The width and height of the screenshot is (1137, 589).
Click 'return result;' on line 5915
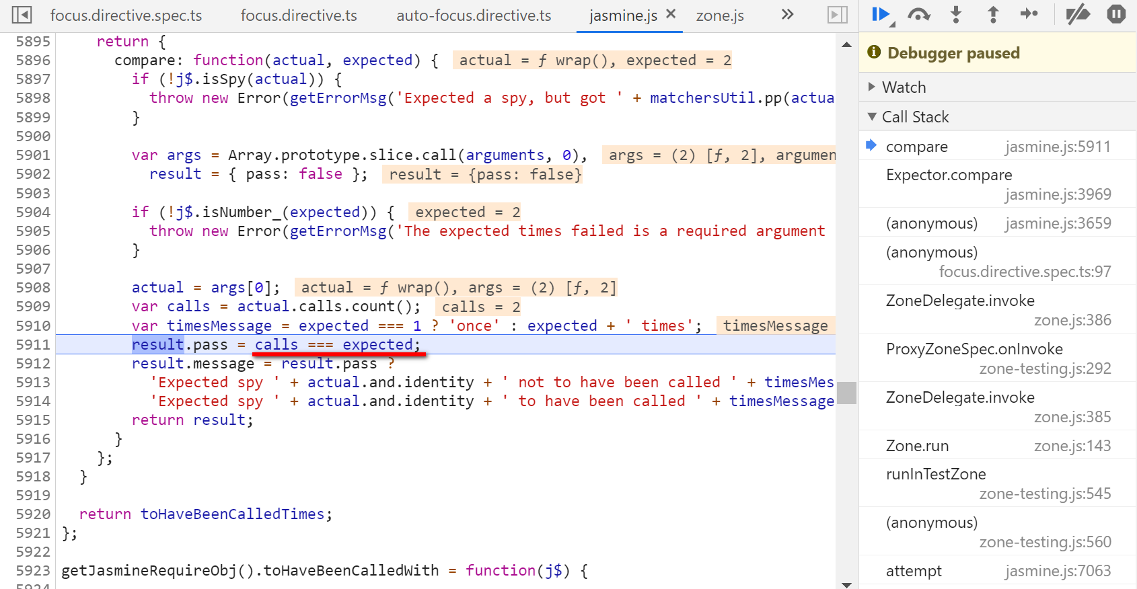[x=192, y=420]
